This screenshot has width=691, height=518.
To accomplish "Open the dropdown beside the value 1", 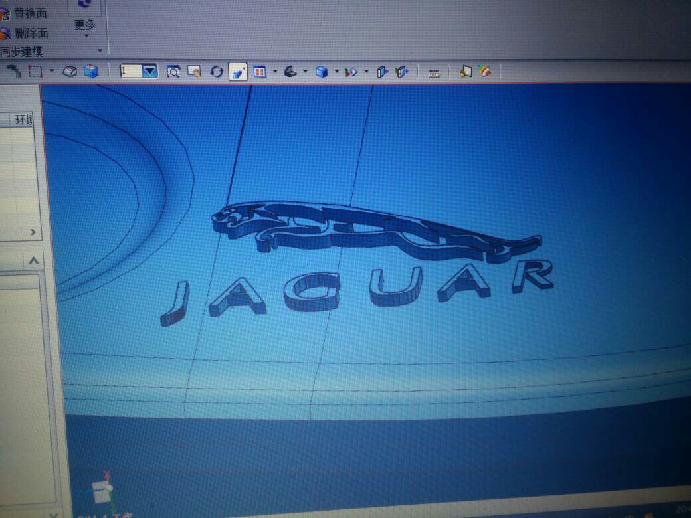I will point(150,71).
